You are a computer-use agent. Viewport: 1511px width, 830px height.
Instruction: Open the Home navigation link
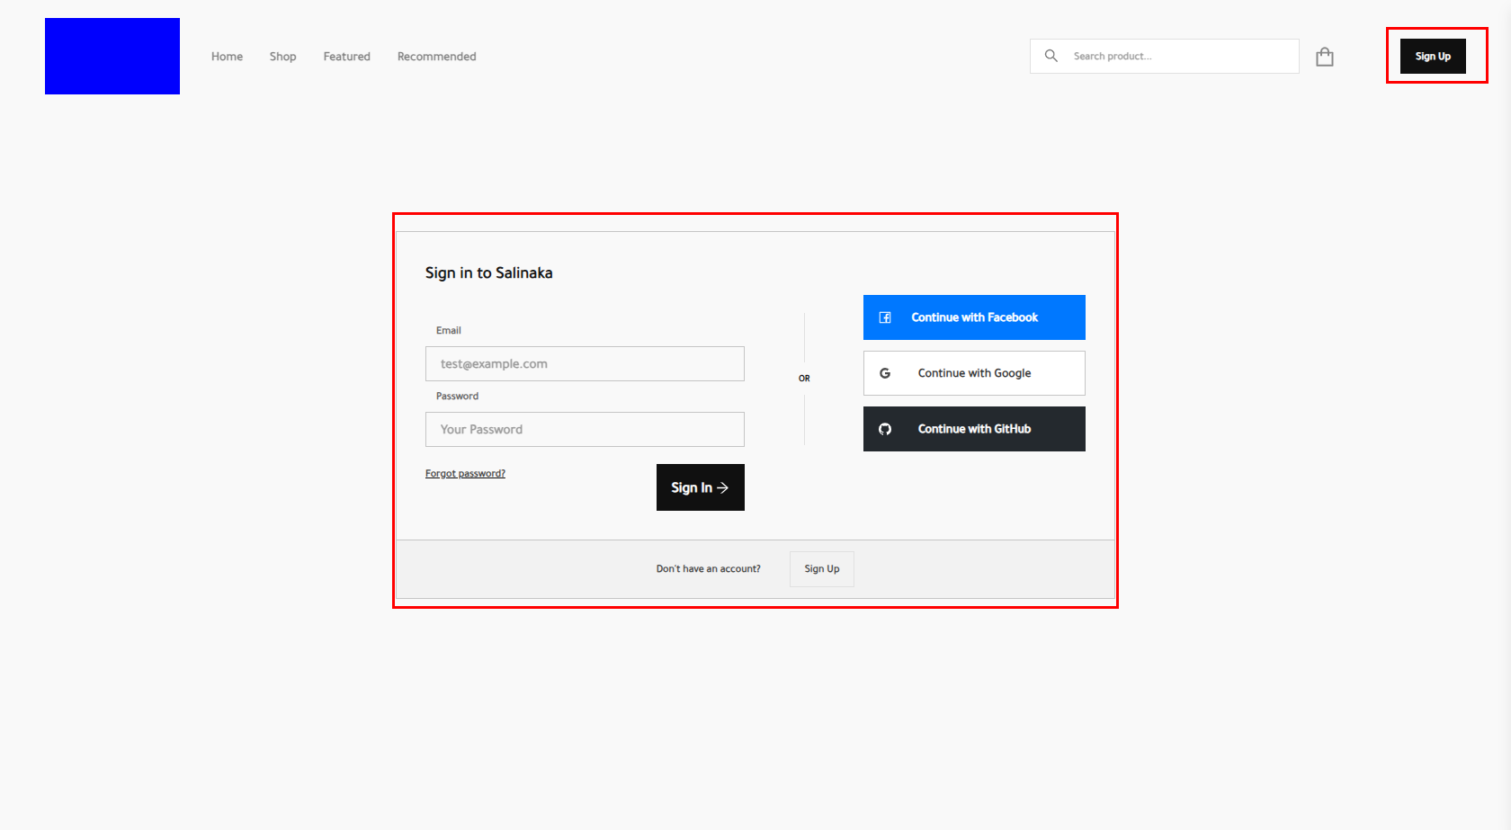point(227,57)
